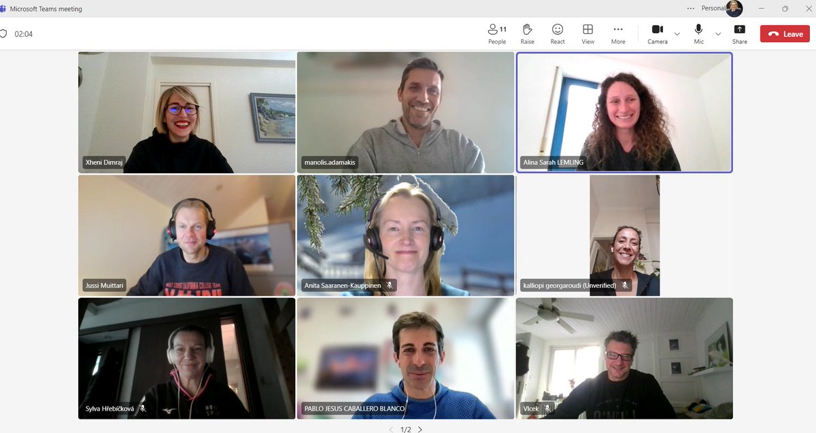Open the Personal profile avatar
This screenshot has width=816, height=433.
[x=734, y=8]
